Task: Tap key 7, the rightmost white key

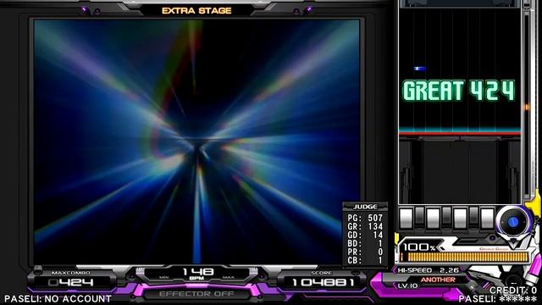Action: pos(487,219)
